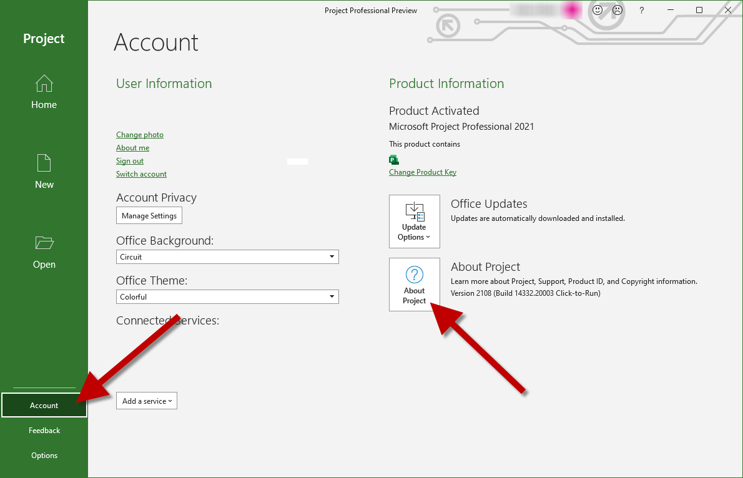Close the Project window
Image resolution: width=743 pixels, height=478 pixels.
pos(728,10)
